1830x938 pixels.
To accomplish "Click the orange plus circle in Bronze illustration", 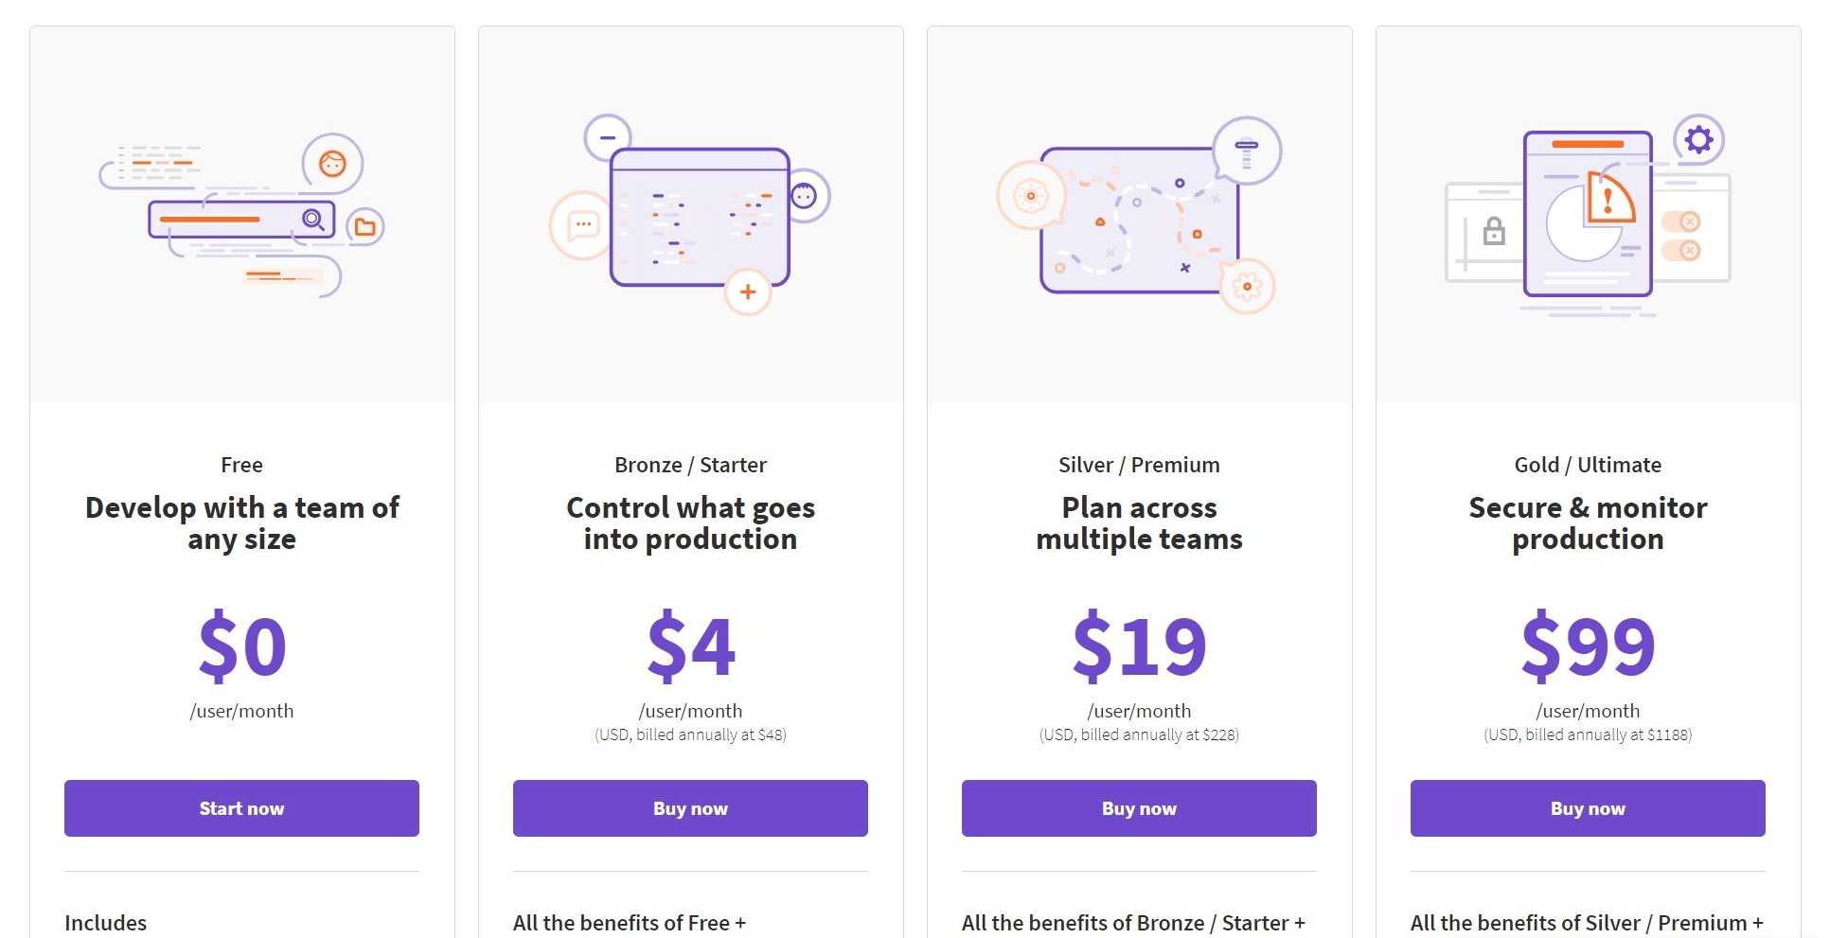I will pyautogui.click(x=748, y=292).
